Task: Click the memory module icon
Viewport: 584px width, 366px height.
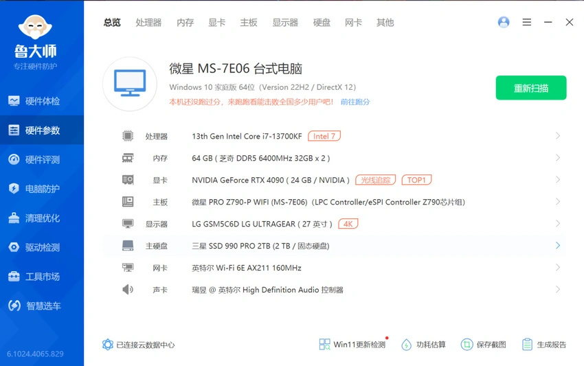Action: 127,158
